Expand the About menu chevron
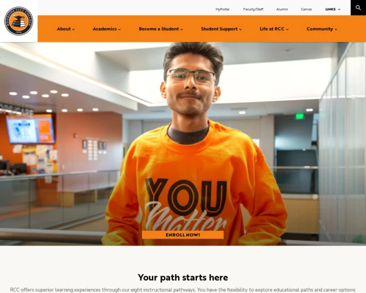366x293 pixels. 74,29
